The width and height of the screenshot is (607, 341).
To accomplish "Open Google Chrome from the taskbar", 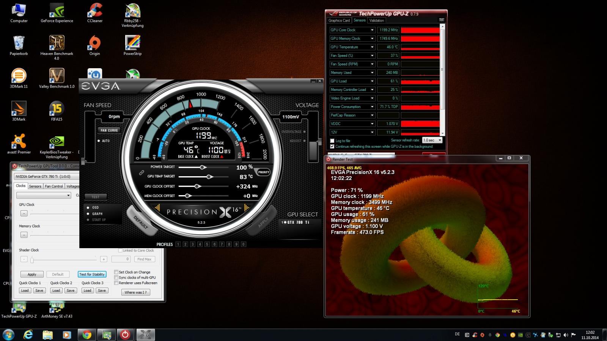I will 87,335.
